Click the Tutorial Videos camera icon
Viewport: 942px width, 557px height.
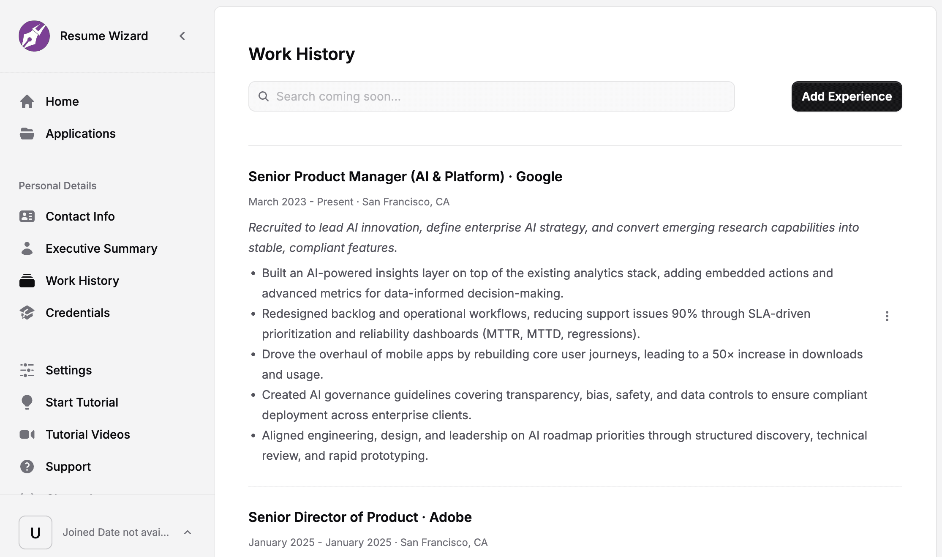click(27, 434)
